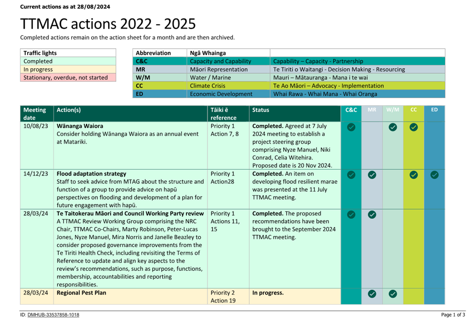The image size is (468, 323).
Task: Click the MR checkmark for Regional Pest Plan
Action: [x=372, y=294]
